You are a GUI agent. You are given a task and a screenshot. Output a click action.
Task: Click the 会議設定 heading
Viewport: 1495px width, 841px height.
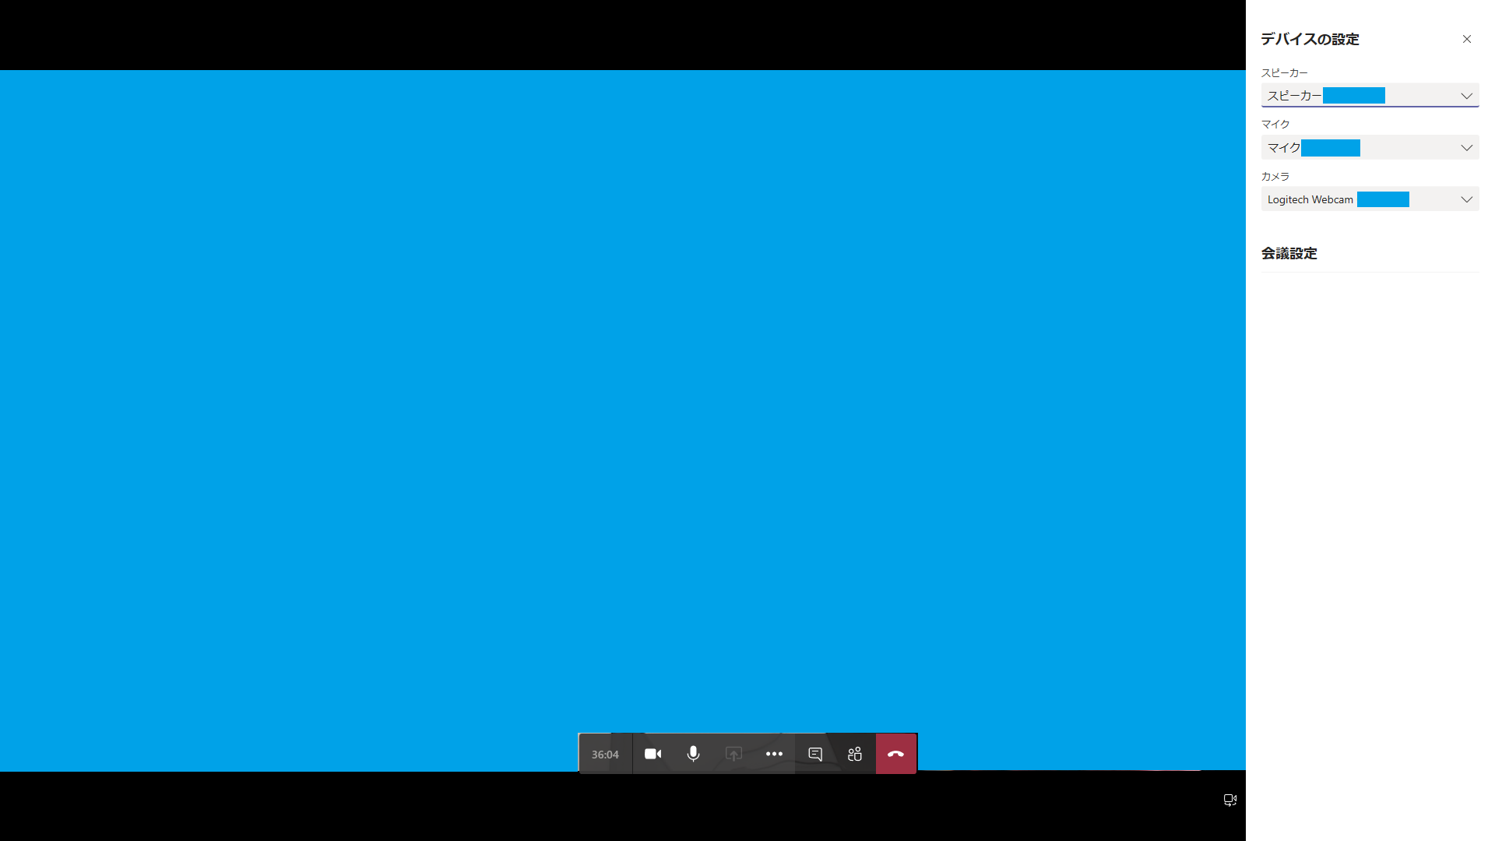pos(1289,253)
